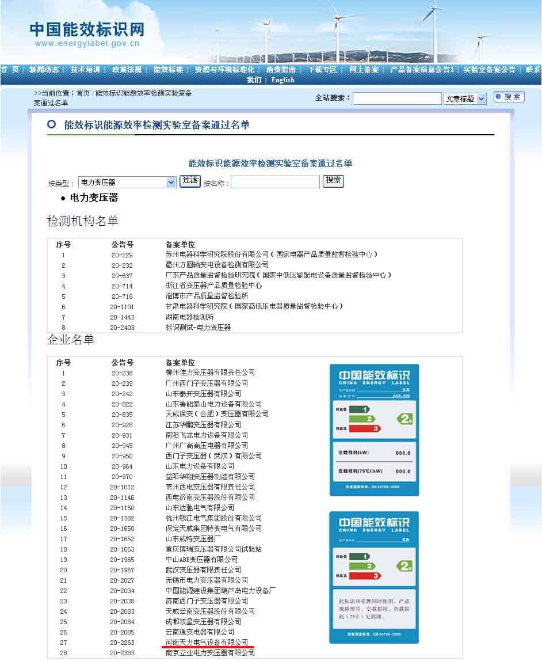Screen dimensions: 542x661
Task: Expand the 文章标题 search scope dropdown
Action: click(x=465, y=98)
